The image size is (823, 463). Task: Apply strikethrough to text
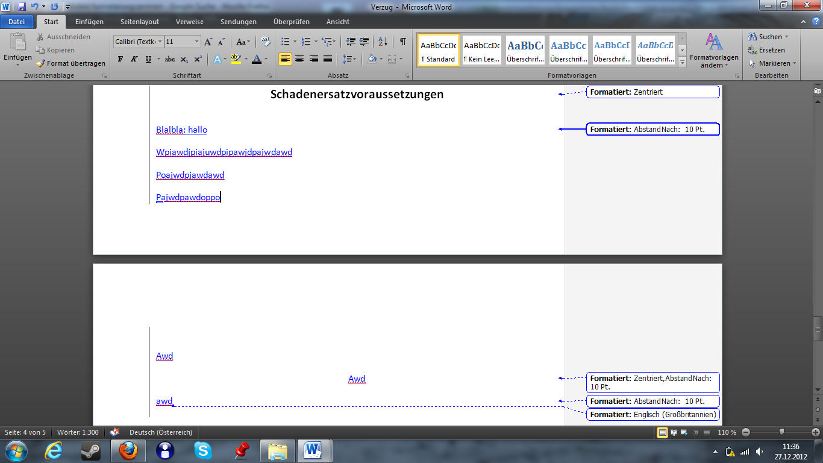coord(169,59)
